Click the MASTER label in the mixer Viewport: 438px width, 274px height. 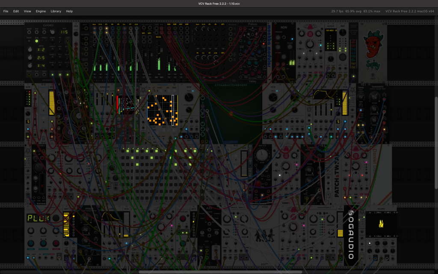tap(158, 37)
